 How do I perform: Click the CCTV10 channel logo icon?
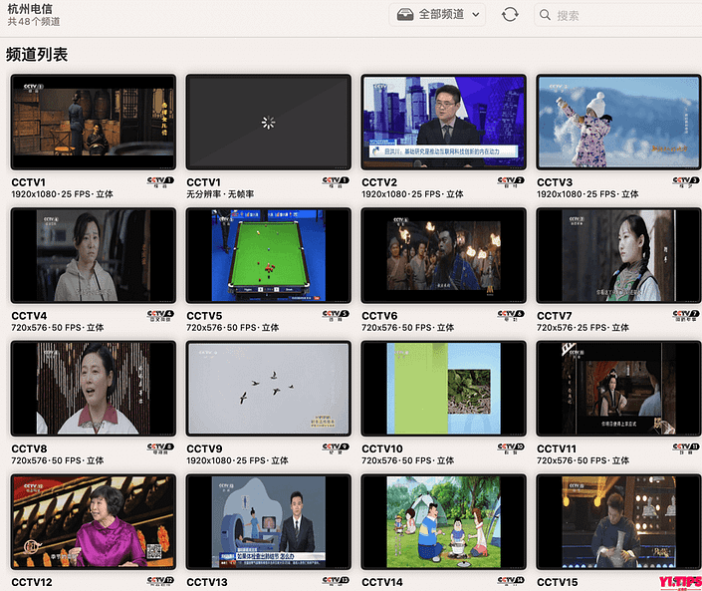click(x=511, y=448)
